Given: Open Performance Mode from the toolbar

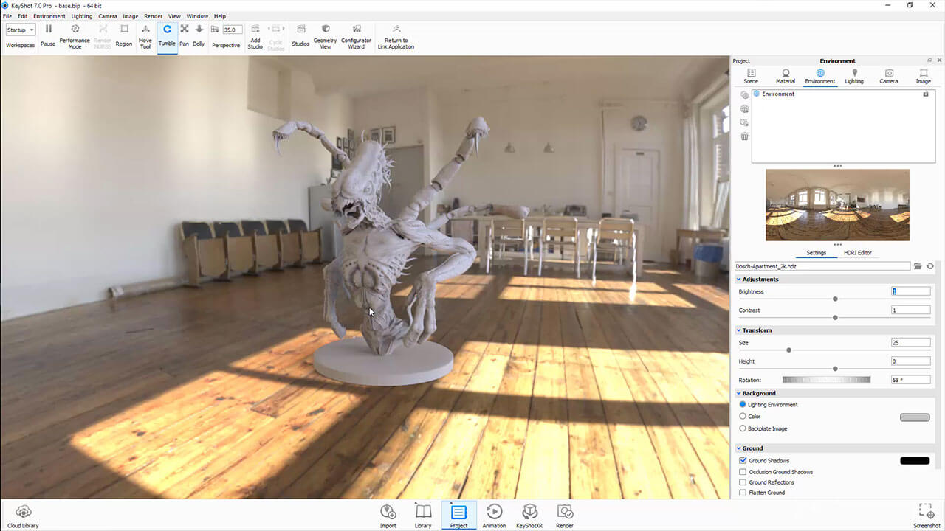Looking at the screenshot, I should click(75, 29).
